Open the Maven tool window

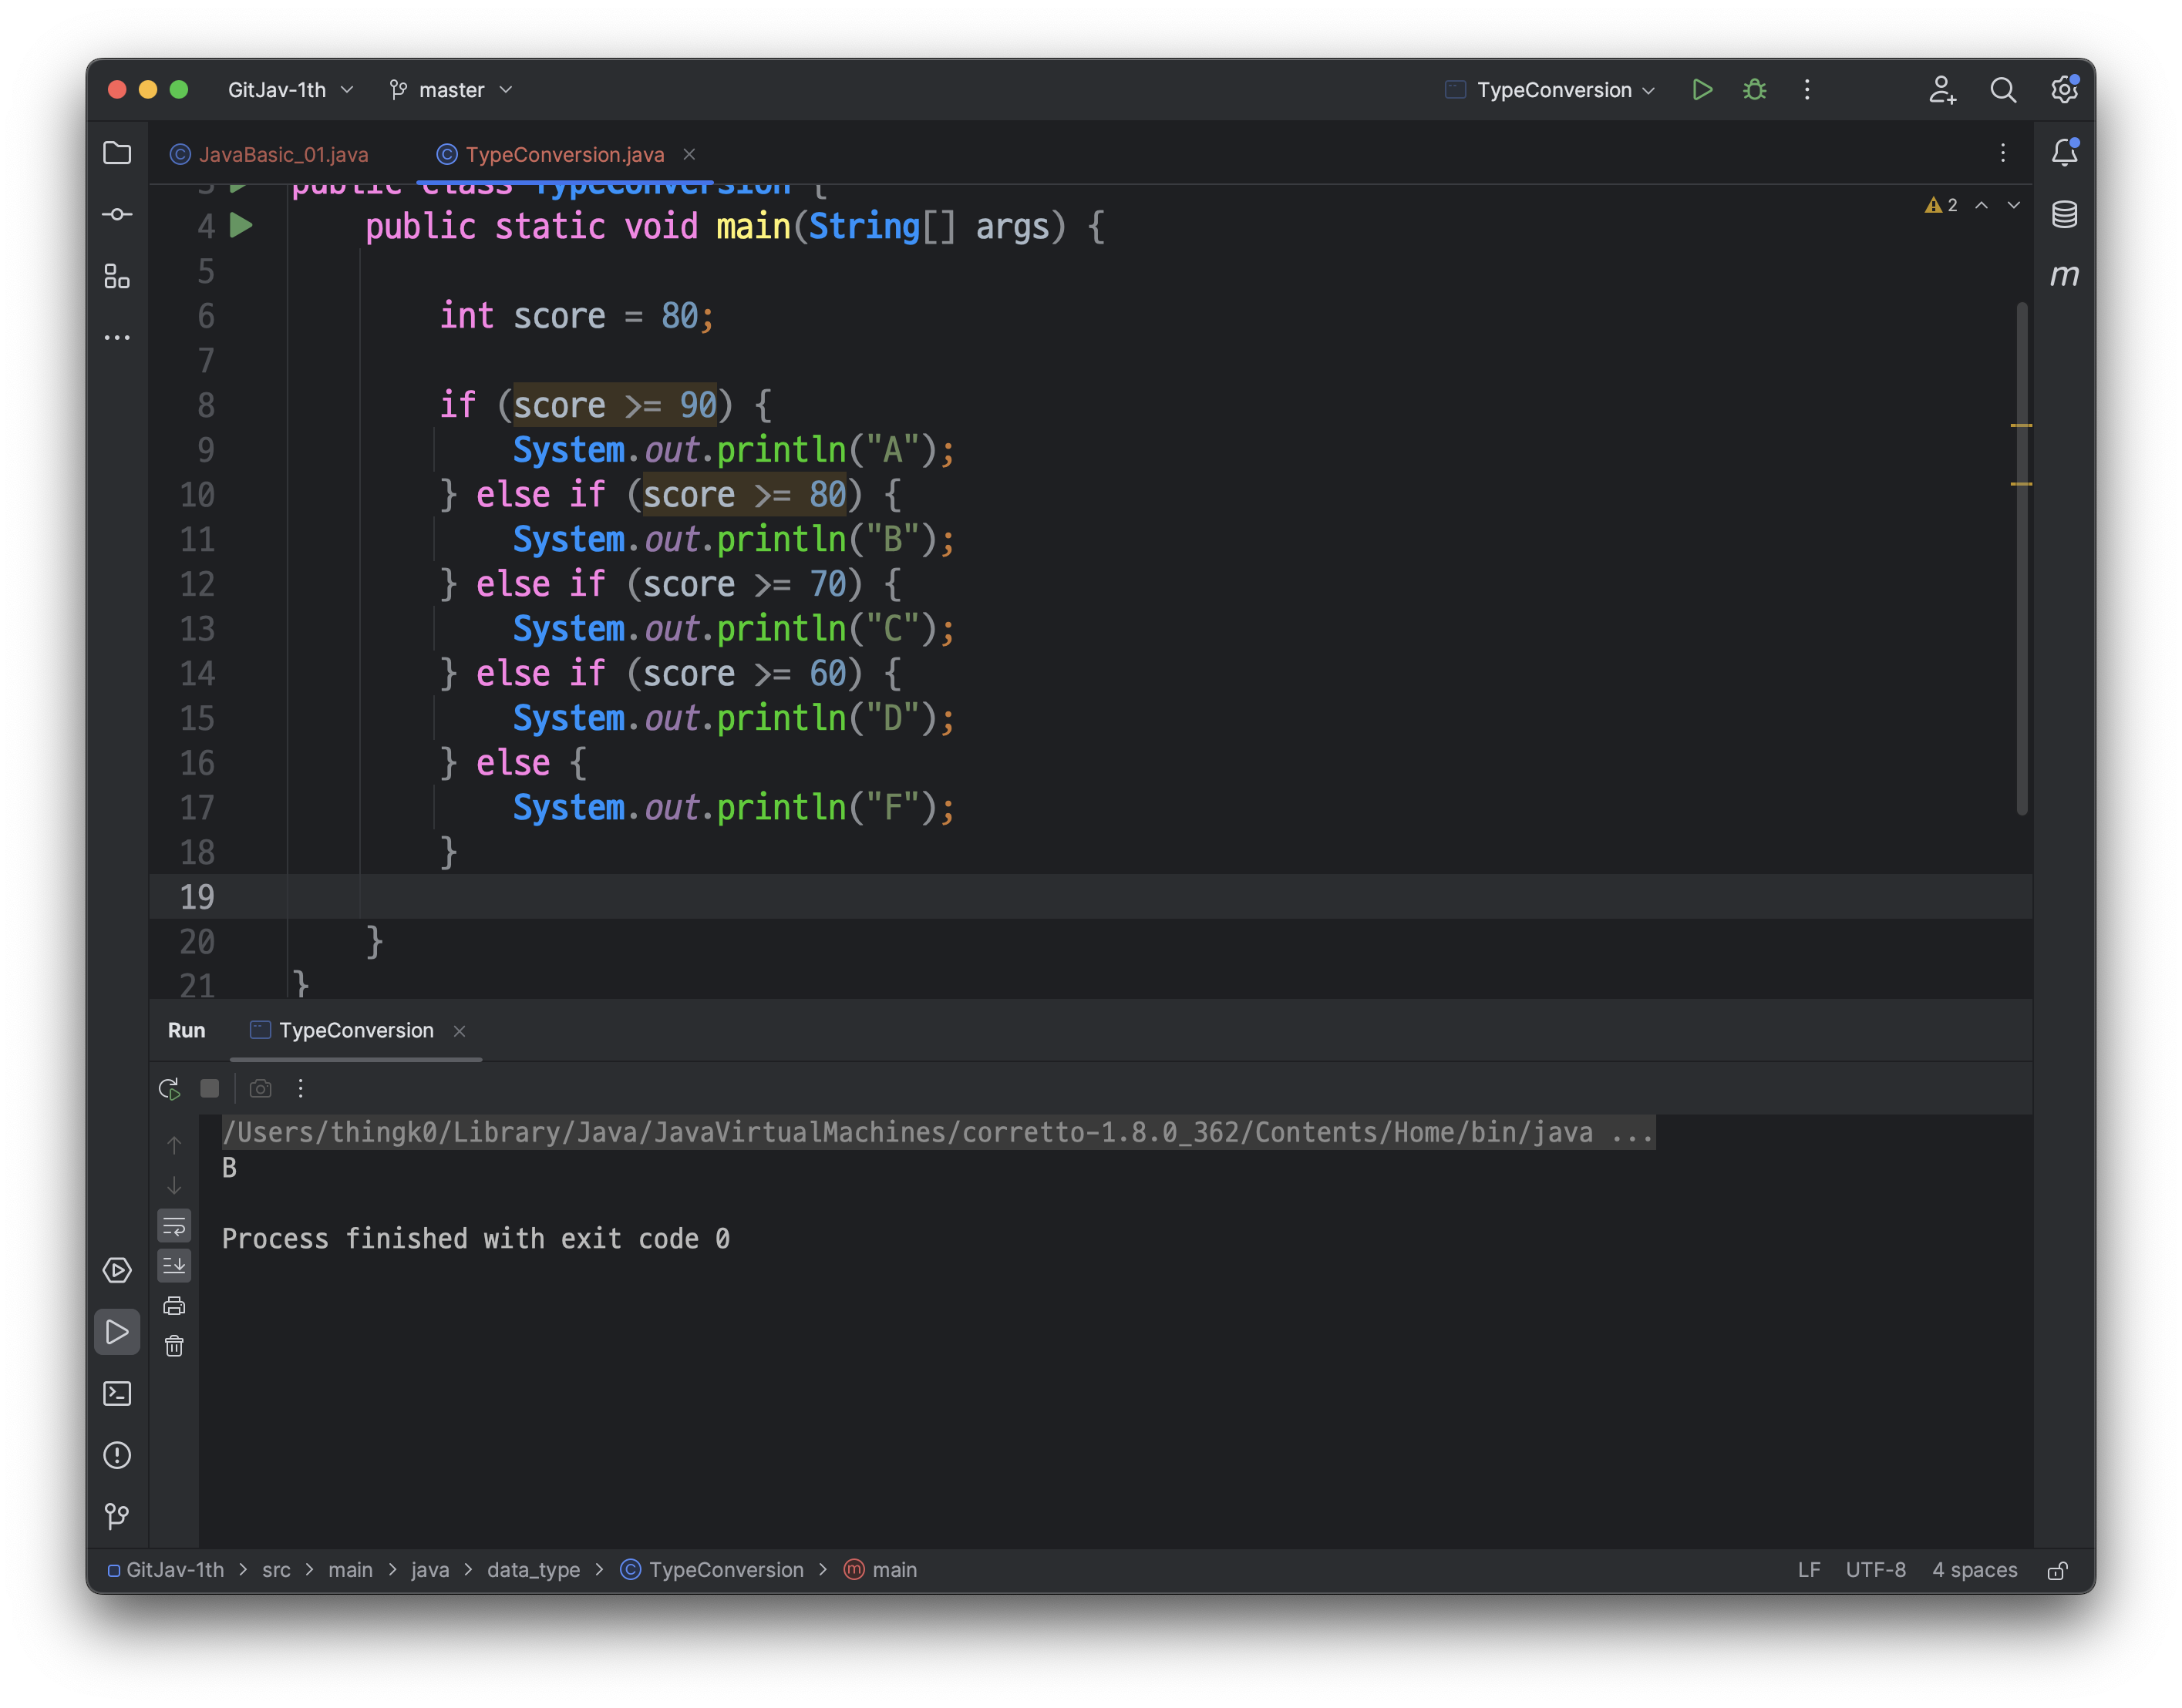click(x=2064, y=275)
